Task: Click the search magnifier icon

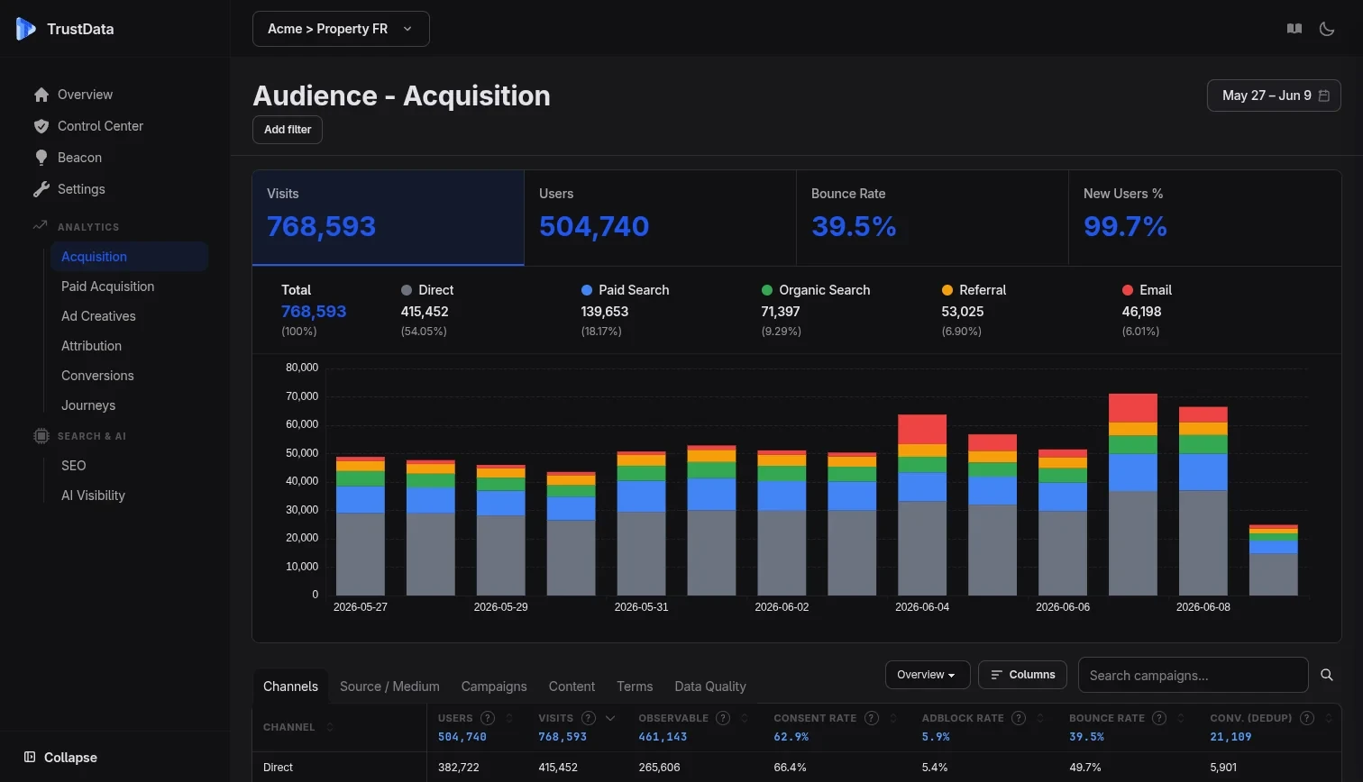Action: click(1327, 675)
